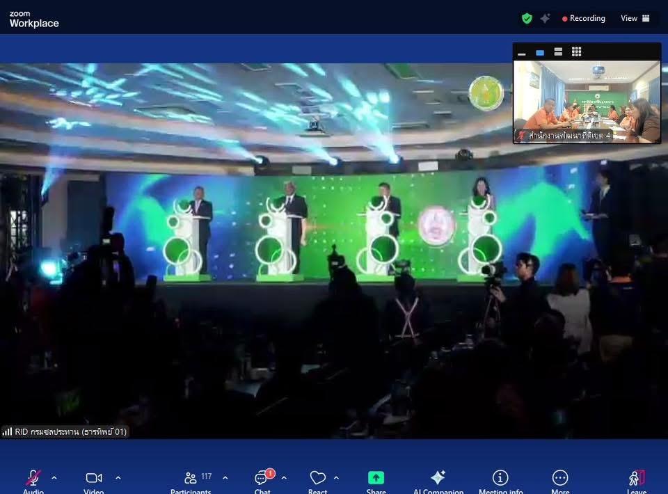Open Meeting info
The width and height of the screenshot is (668, 494).
500,479
